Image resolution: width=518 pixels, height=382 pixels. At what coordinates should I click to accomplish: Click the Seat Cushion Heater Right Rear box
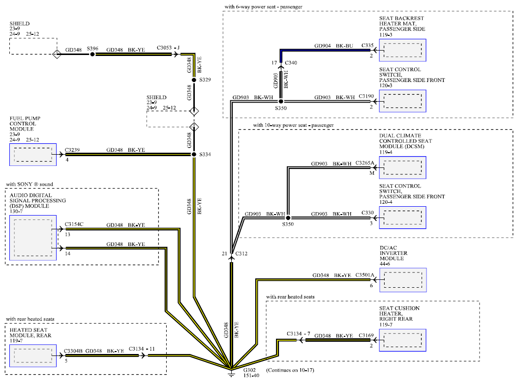[403, 340]
